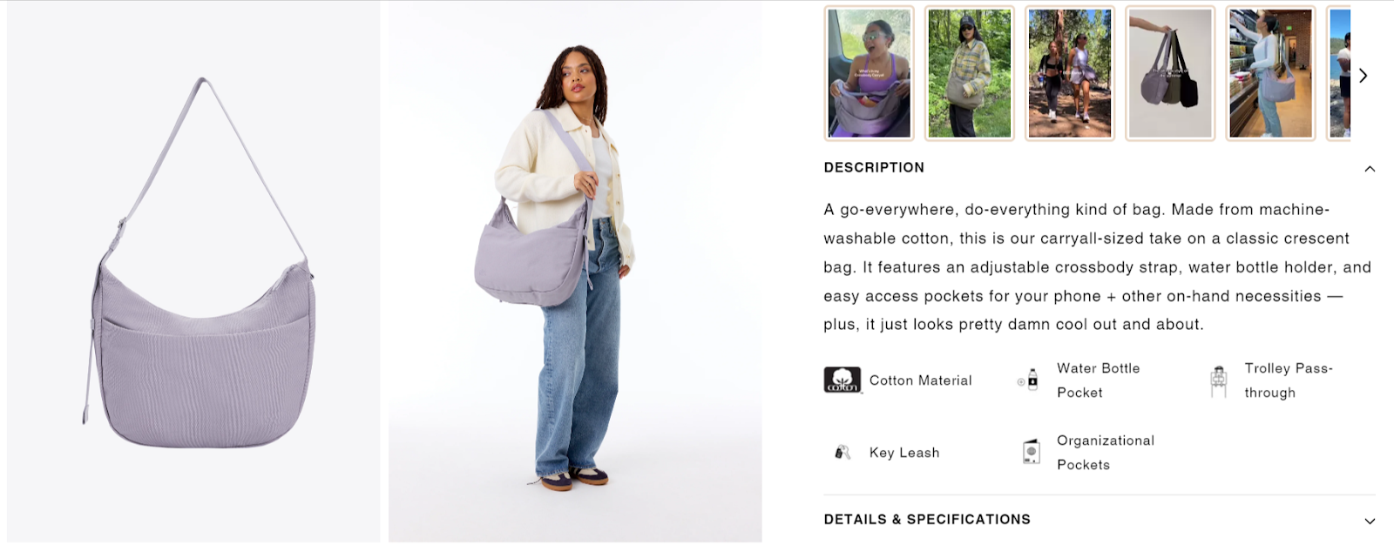Select the Description section heading
1394x545 pixels.
[874, 168]
